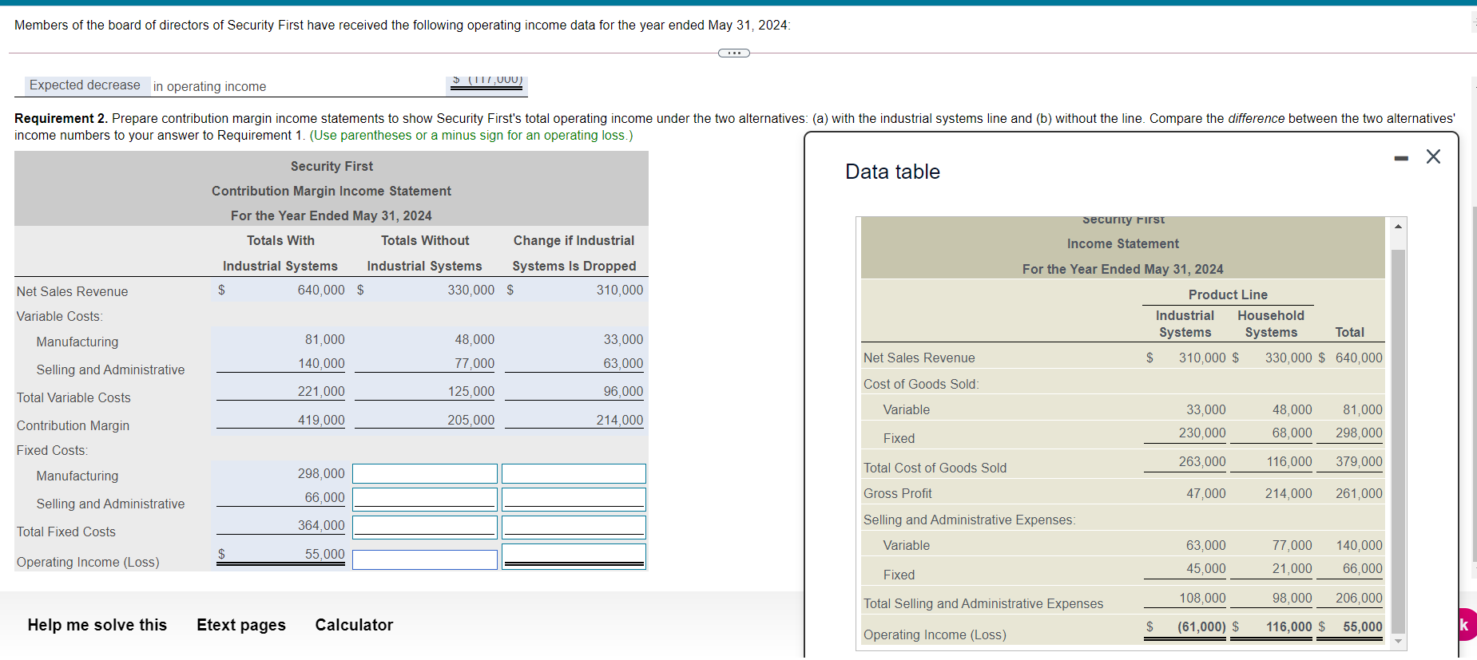Click Data table scrollbar down arrow
The width and height of the screenshot is (1477, 660).
tap(1398, 641)
